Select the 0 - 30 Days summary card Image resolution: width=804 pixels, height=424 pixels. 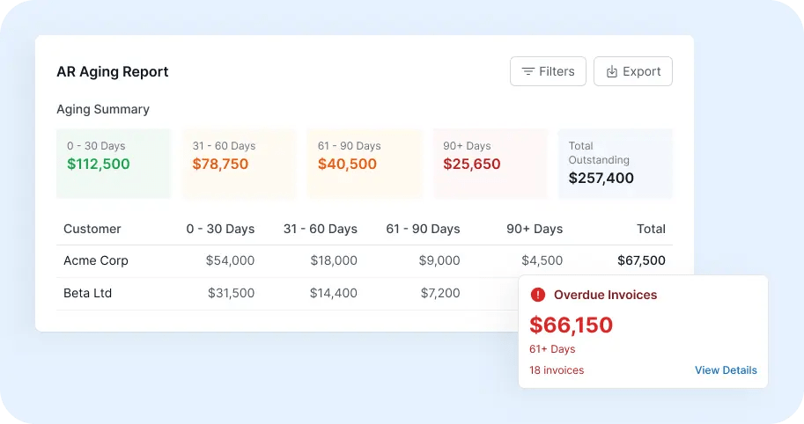coord(114,164)
